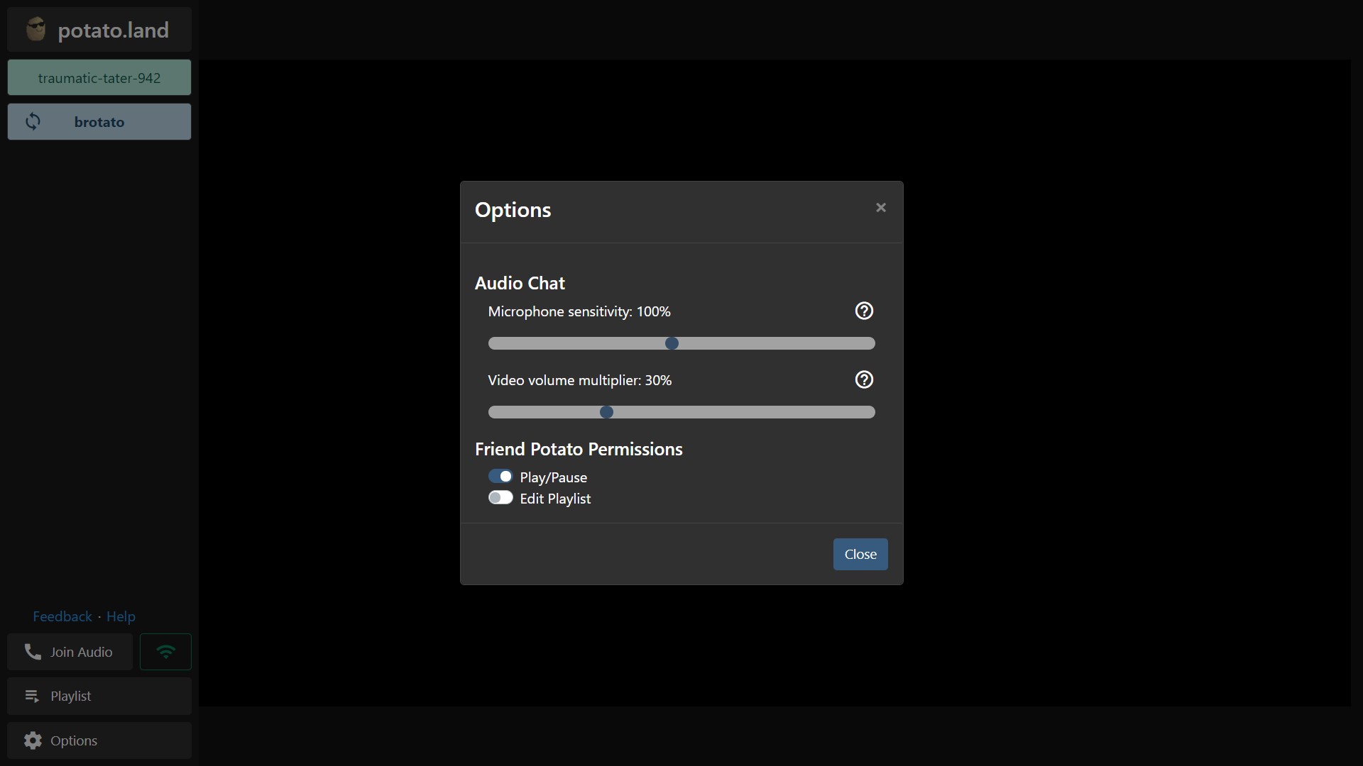Disable Play/Pause friend permission toggle
Image resolution: width=1363 pixels, height=766 pixels.
(500, 477)
